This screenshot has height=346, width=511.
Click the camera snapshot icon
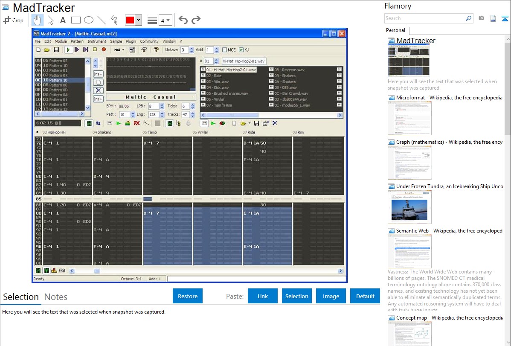[481, 18]
